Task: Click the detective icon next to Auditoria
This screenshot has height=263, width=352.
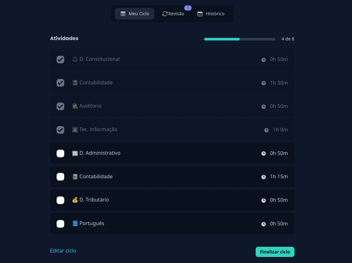Action: (x=75, y=106)
